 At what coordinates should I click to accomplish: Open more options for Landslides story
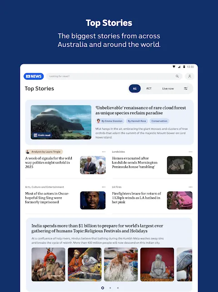pyautogui.click(x=190, y=152)
